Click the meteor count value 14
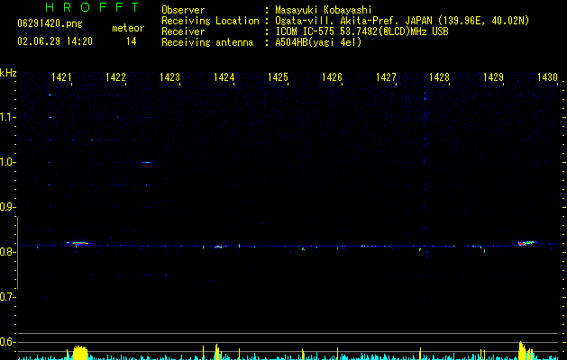 (x=132, y=41)
